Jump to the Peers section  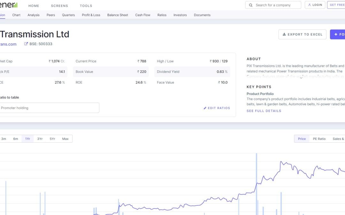point(51,15)
